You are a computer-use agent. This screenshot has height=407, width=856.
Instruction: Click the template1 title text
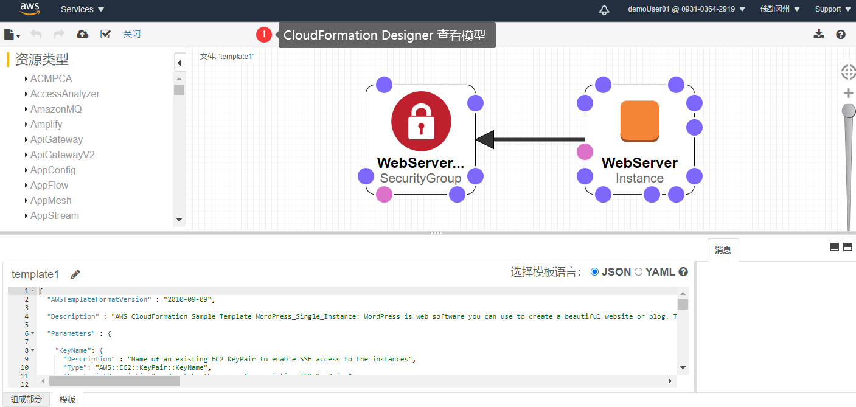35,274
